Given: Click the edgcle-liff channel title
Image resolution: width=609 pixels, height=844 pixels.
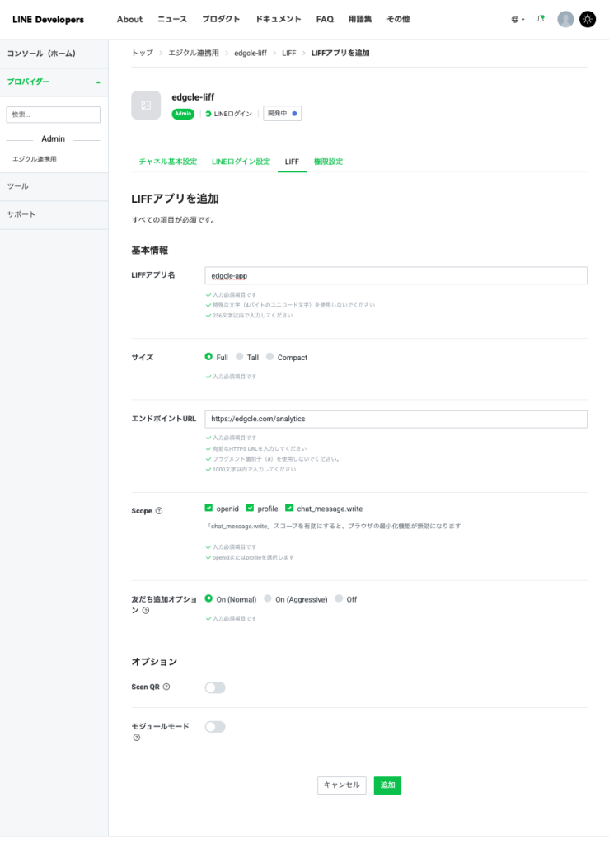Looking at the screenshot, I should [x=193, y=97].
